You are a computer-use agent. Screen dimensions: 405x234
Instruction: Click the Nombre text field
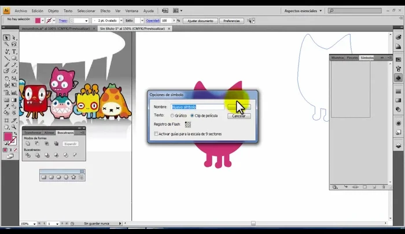[x=197, y=107]
